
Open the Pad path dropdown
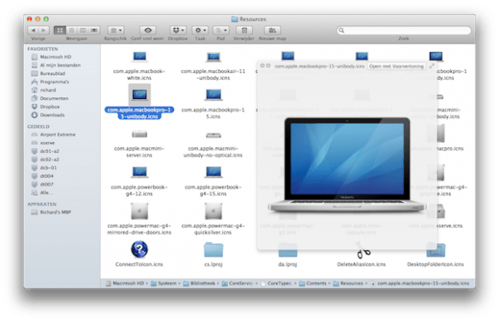click(x=221, y=30)
